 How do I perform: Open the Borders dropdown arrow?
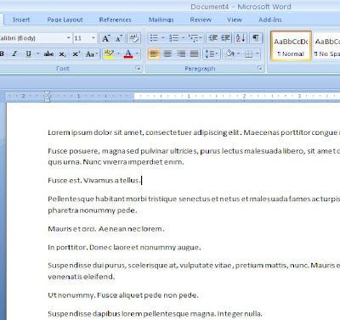pos(258,53)
